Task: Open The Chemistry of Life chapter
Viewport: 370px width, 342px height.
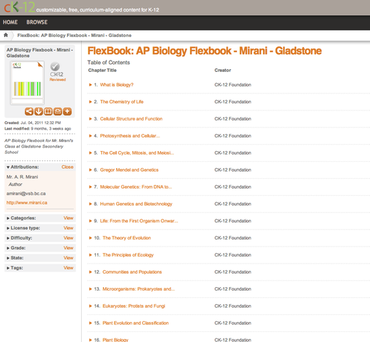Action: [x=122, y=102]
